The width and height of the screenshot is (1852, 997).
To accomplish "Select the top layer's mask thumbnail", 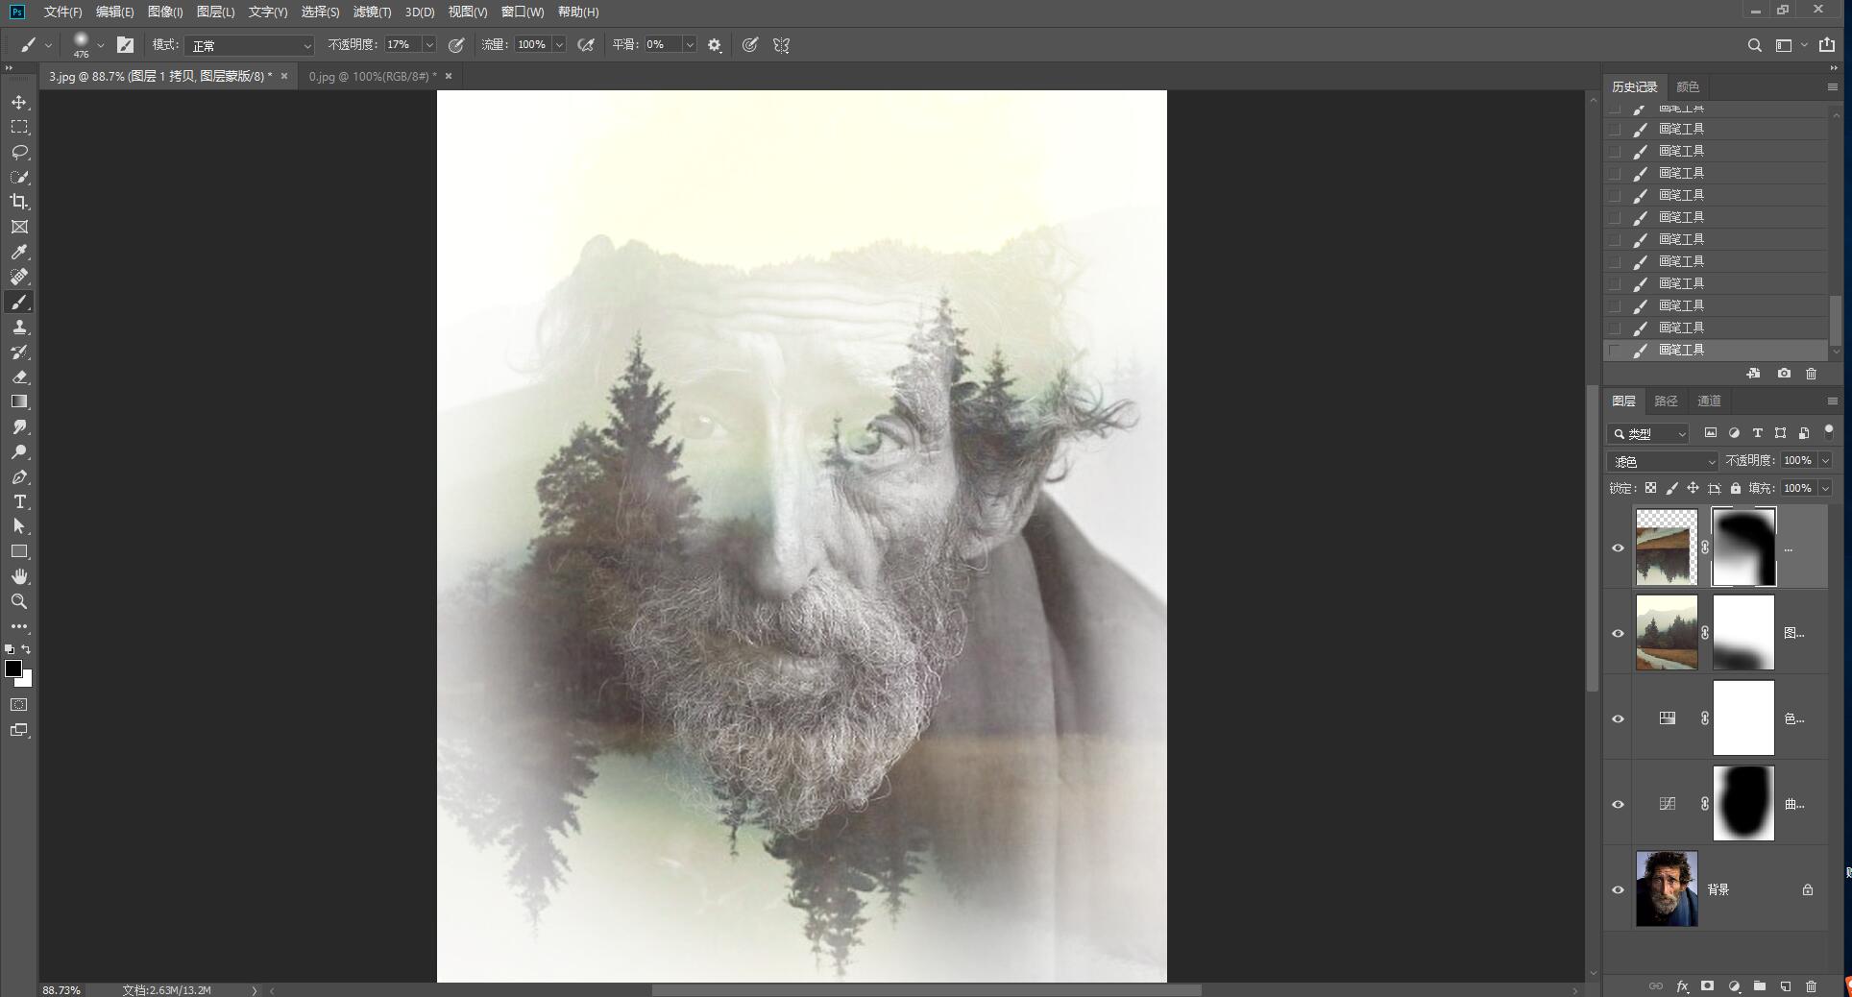I will 1744,547.
